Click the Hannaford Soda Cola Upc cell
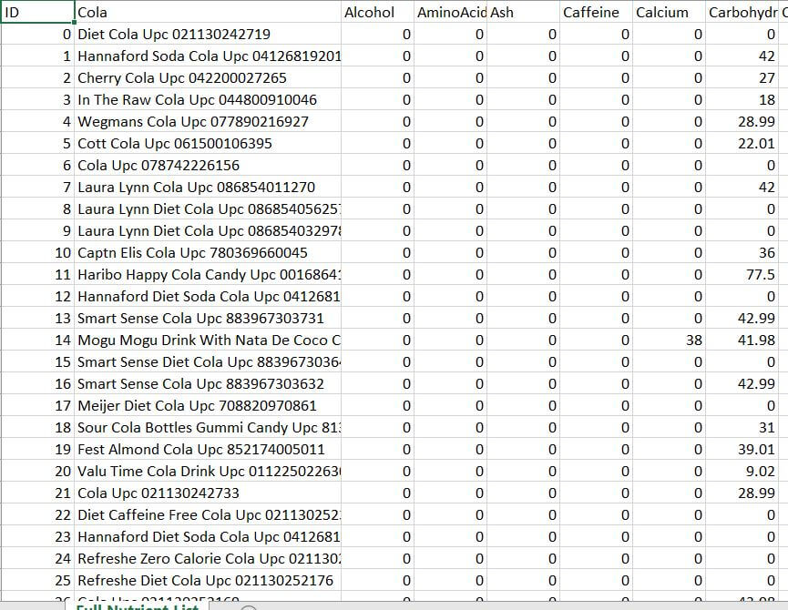This screenshot has width=788, height=610. [x=208, y=56]
